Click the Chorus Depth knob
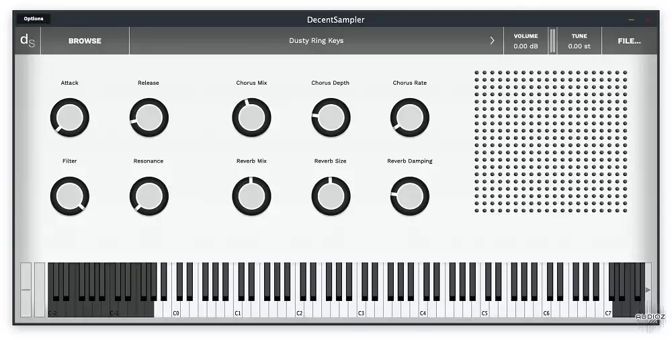Viewport: 672px width, 340px height. click(331, 118)
